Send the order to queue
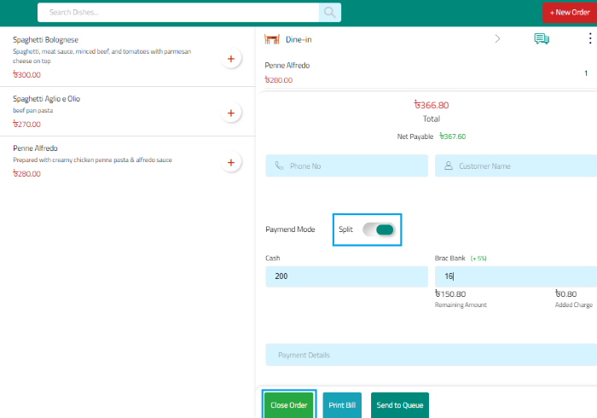 400,405
